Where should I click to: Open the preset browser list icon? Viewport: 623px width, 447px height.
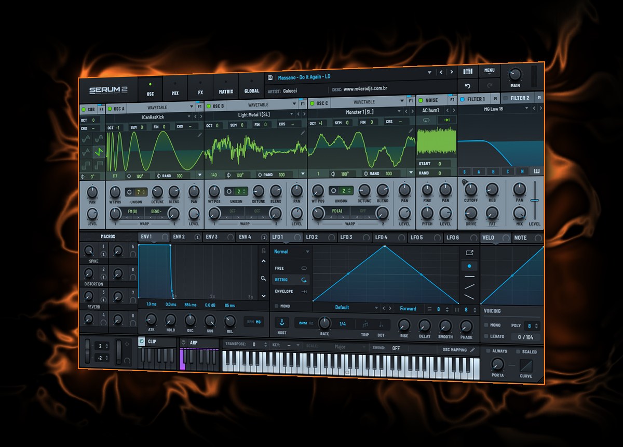(x=468, y=71)
